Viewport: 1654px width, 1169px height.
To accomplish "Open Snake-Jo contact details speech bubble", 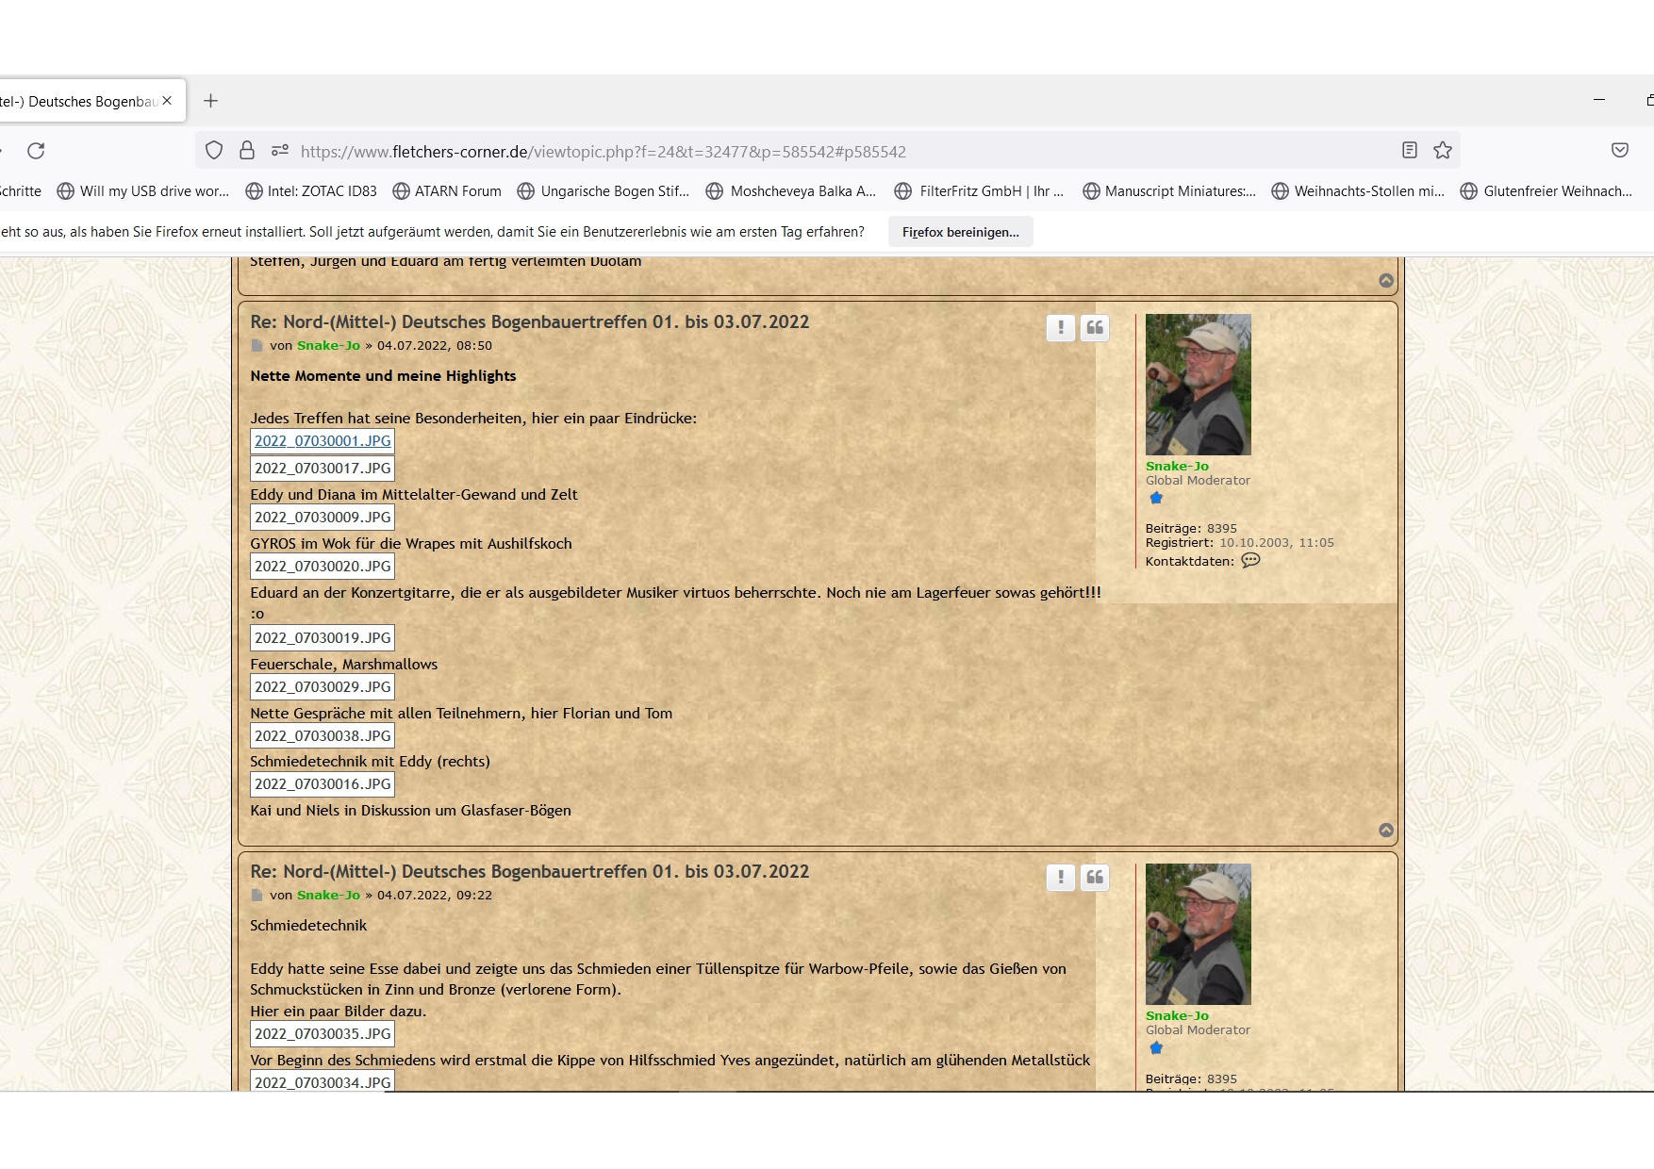I will click(x=1250, y=561).
